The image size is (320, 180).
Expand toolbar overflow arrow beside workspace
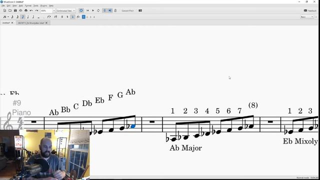(x=316, y=17)
